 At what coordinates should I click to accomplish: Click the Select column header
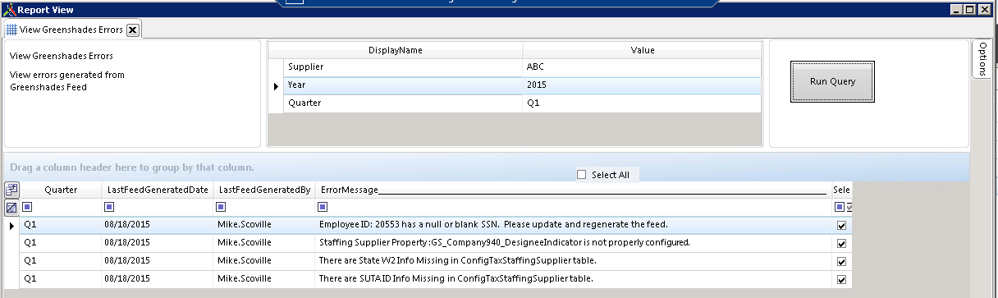coord(842,190)
